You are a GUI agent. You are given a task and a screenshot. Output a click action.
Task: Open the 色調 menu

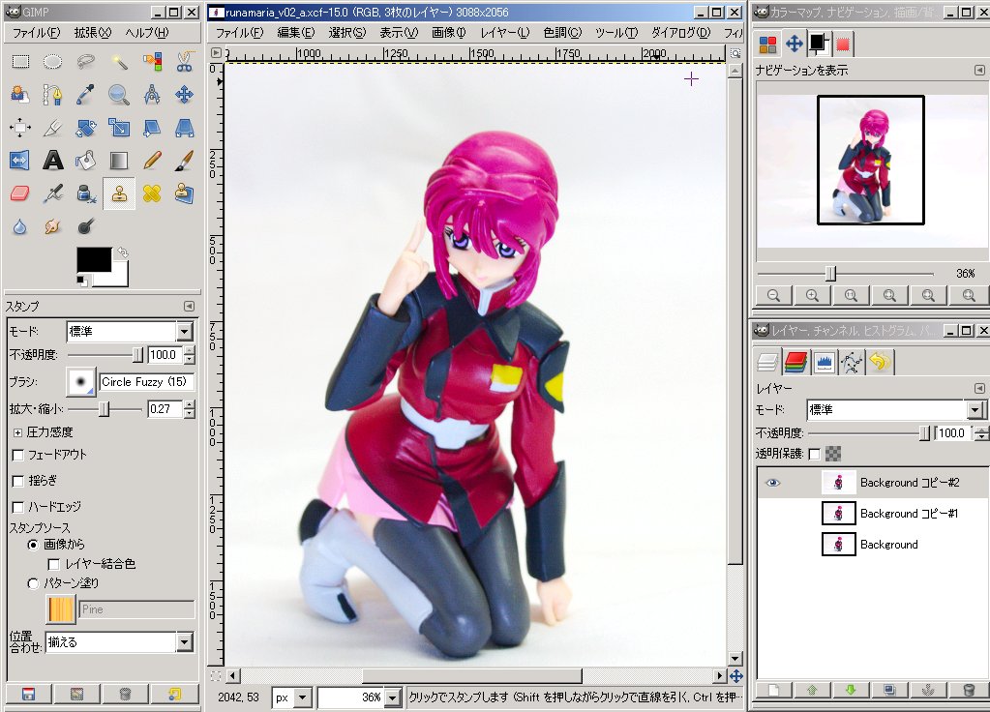pyautogui.click(x=562, y=32)
